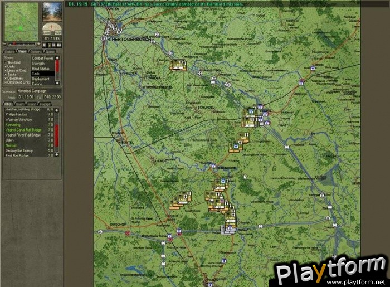
Task: Select the View tab
Action: (22, 51)
